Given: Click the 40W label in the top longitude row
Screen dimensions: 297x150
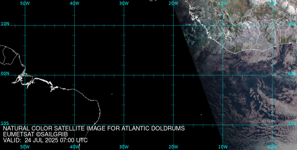Looking at the screenshot, I should coord(75,3).
